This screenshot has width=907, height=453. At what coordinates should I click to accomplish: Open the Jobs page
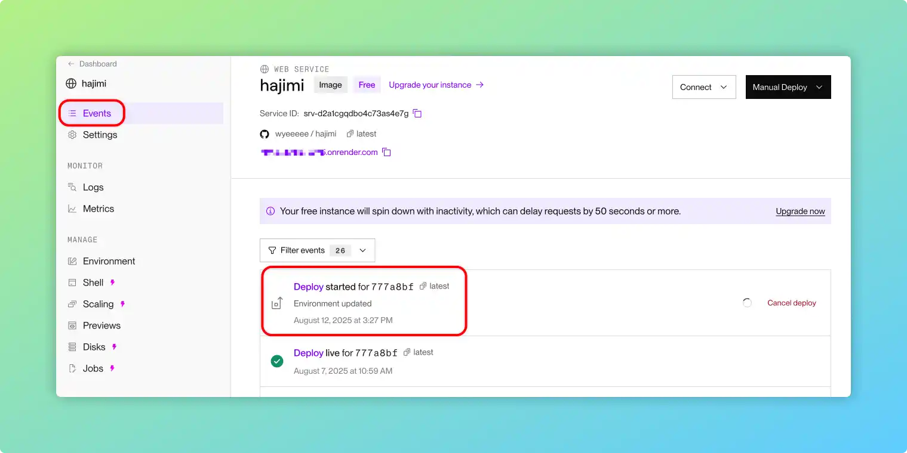tap(93, 368)
